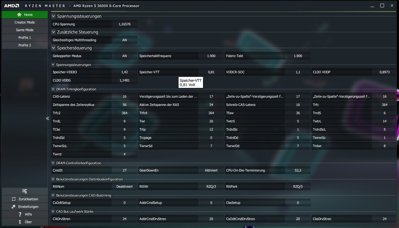The width and height of the screenshot is (399, 228).
Task: Click the Tfaw value 36
Action: pyautogui.click(x=298, y=113)
